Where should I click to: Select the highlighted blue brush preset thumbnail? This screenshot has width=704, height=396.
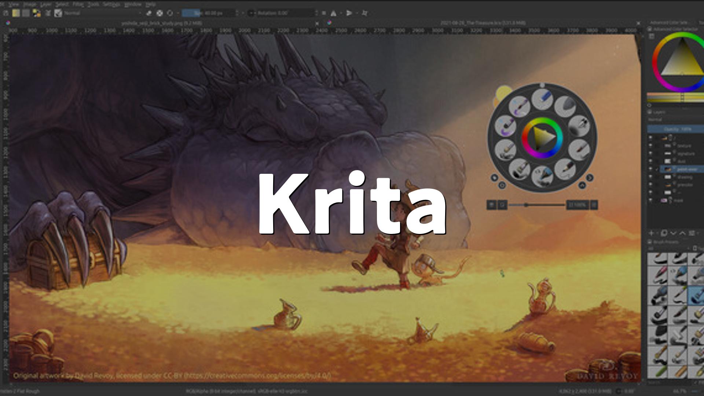(696, 295)
